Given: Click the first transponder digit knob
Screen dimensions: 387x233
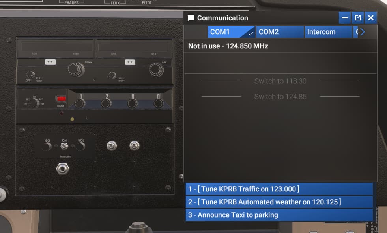Looking at the screenshot, I should coord(80,103).
